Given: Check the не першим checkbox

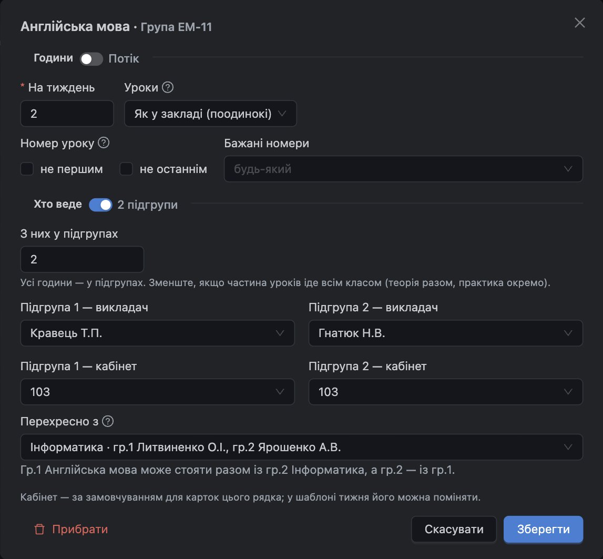Looking at the screenshot, I should [27, 169].
